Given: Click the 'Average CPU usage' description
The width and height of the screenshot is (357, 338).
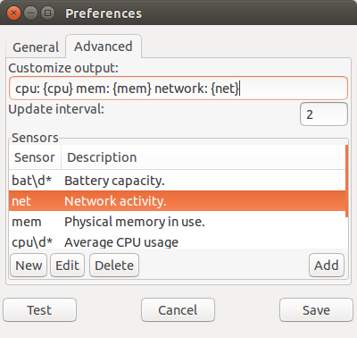Looking at the screenshot, I should click(x=121, y=242).
